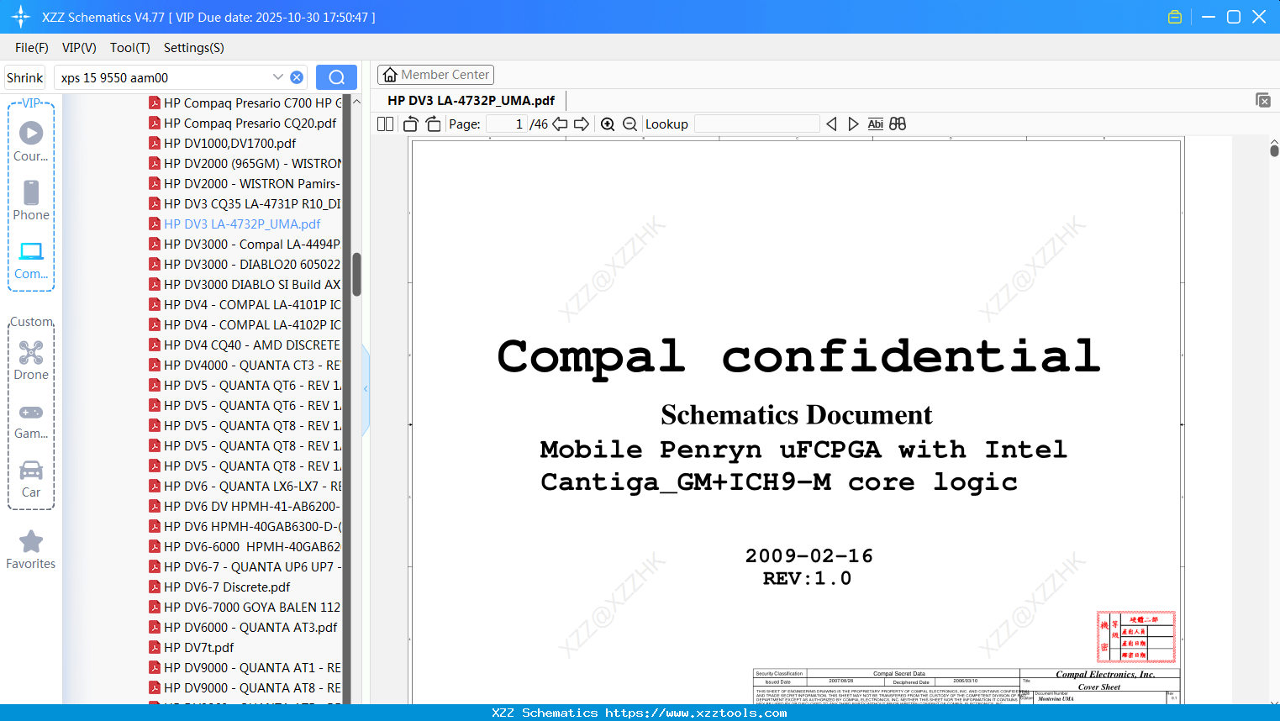This screenshot has width=1280, height=721.
Task: Rotate page clockwise
Action: pyautogui.click(x=433, y=124)
